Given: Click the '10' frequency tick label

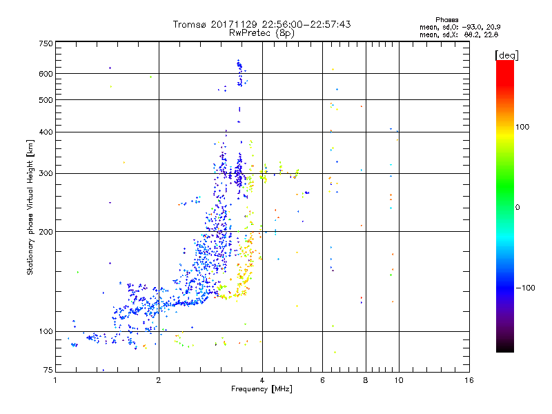Looking at the screenshot, I should coord(399,380).
